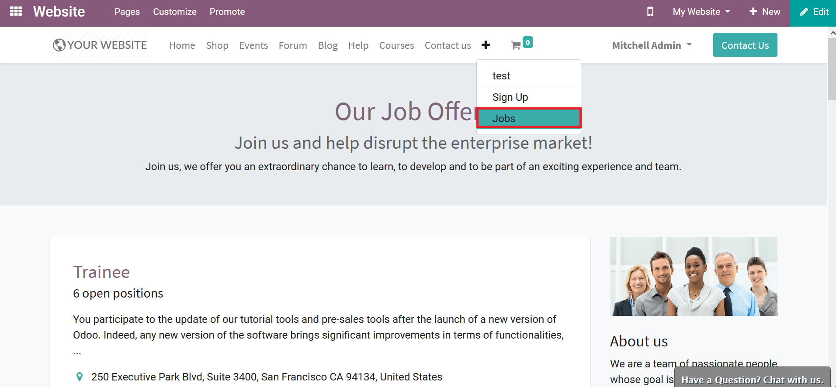Open the shopping cart icon
The image size is (836, 387).
coord(516,45)
